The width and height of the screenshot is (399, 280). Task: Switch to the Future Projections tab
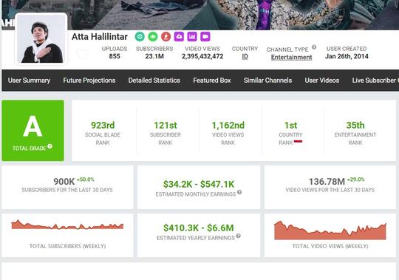(x=89, y=81)
